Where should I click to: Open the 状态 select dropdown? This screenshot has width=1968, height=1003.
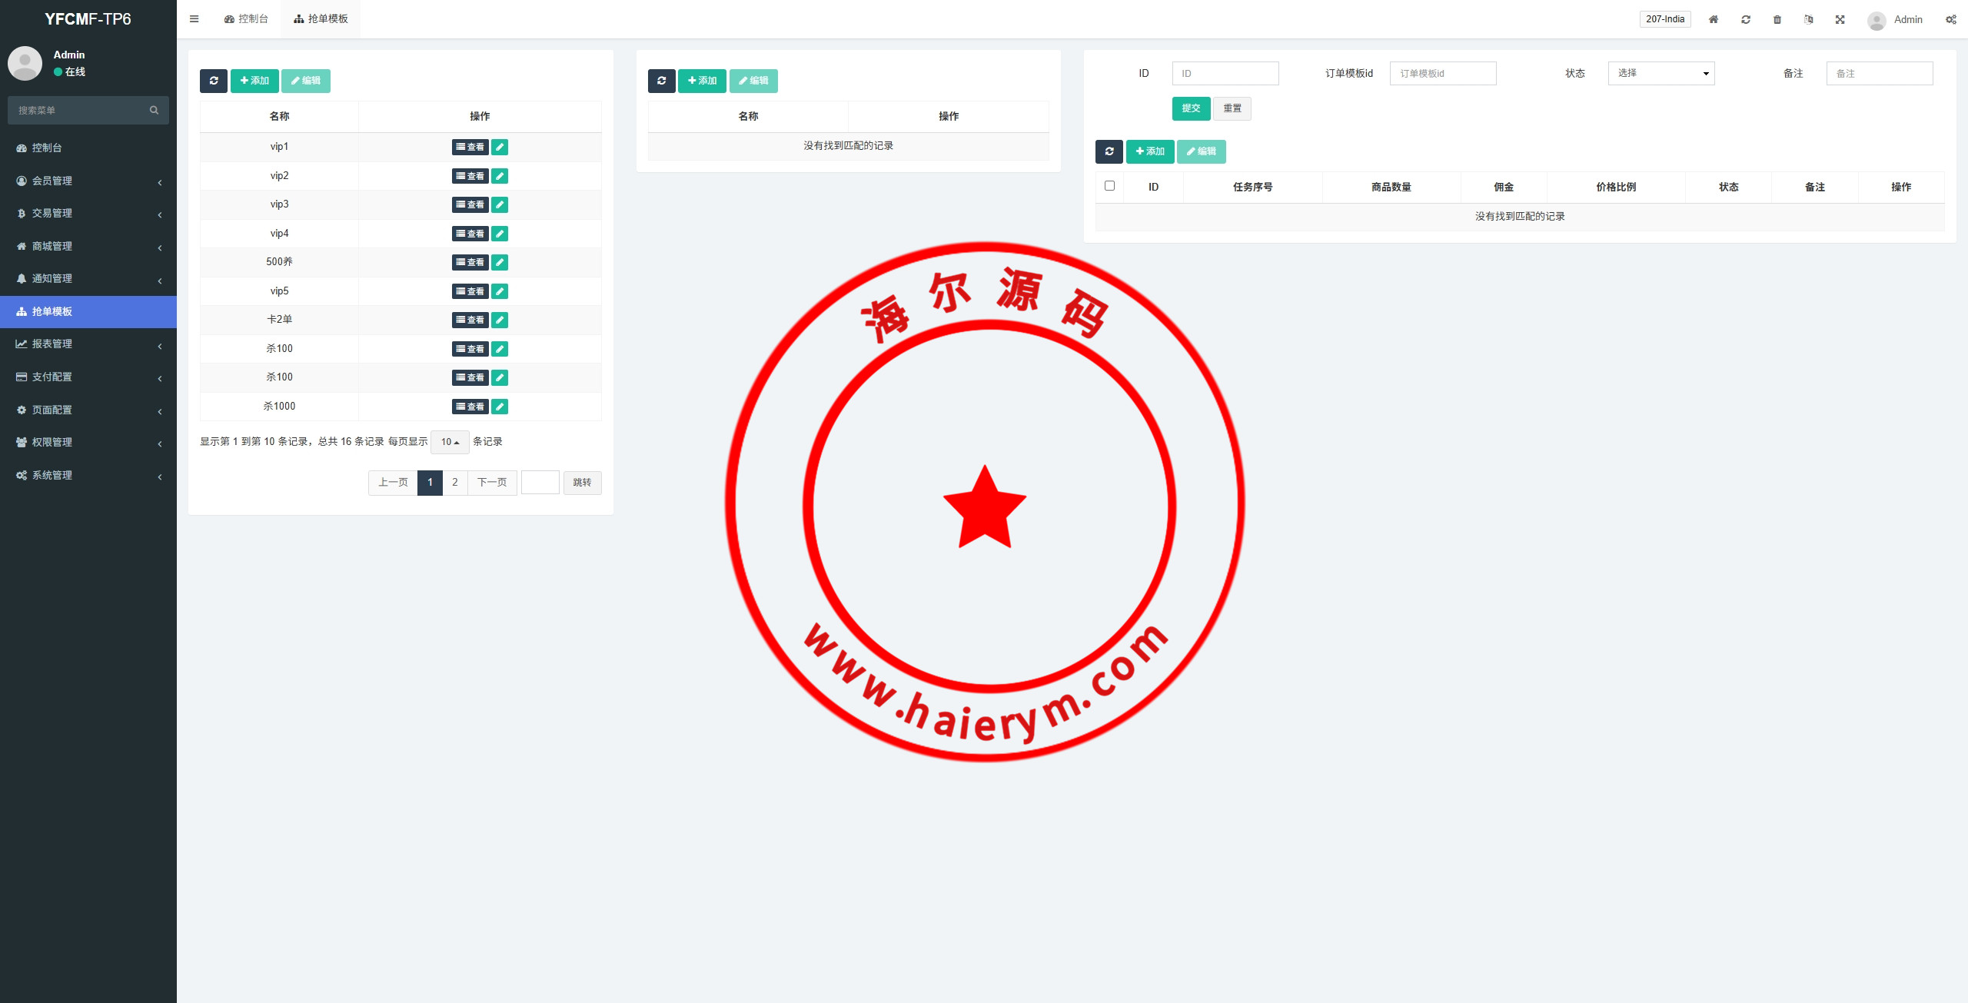coord(1660,74)
